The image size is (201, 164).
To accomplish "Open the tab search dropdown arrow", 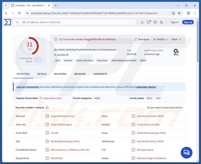I will (6, 5).
